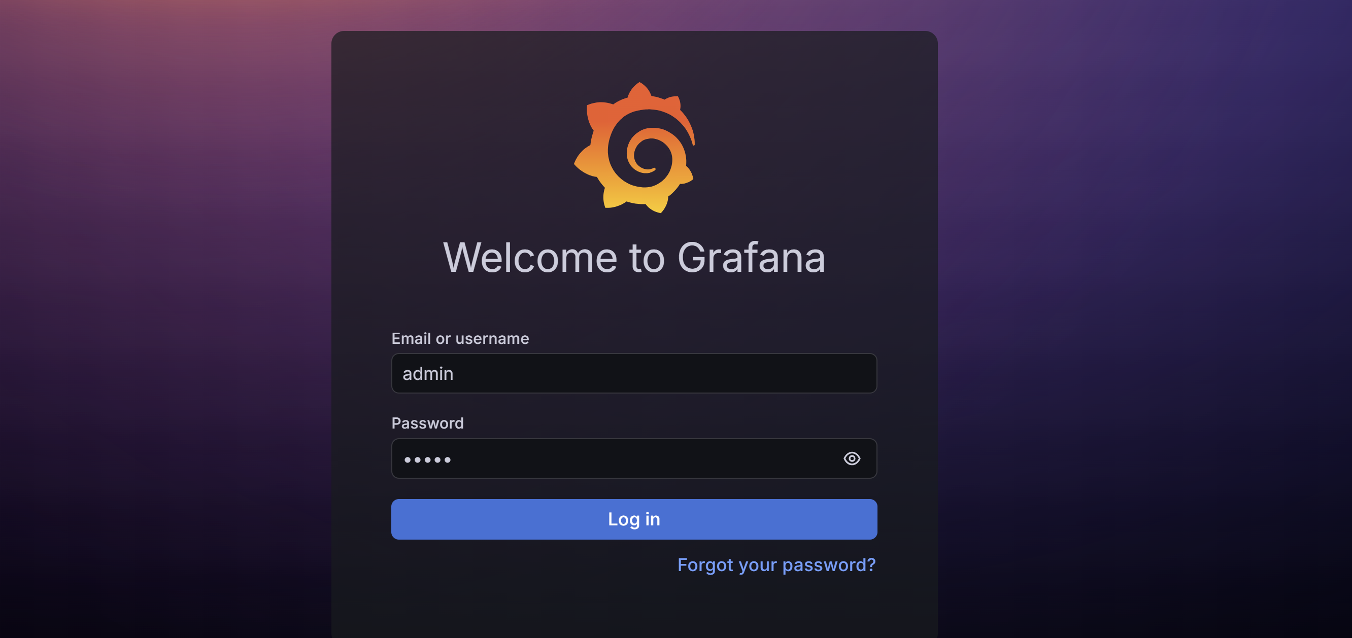Toggle password visibility on
The image size is (1352, 638).
coord(851,458)
